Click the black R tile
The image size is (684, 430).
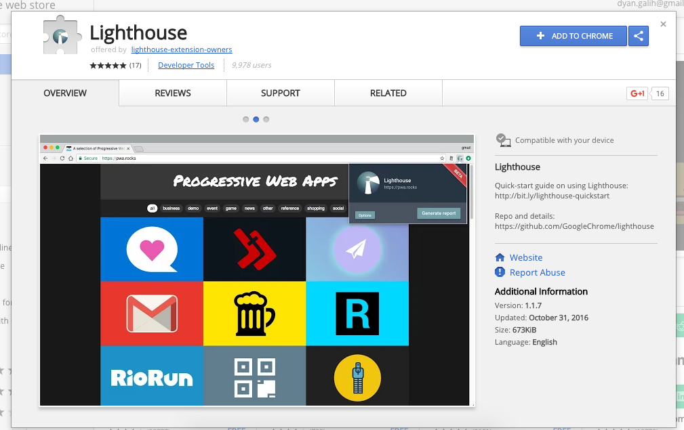tap(357, 314)
